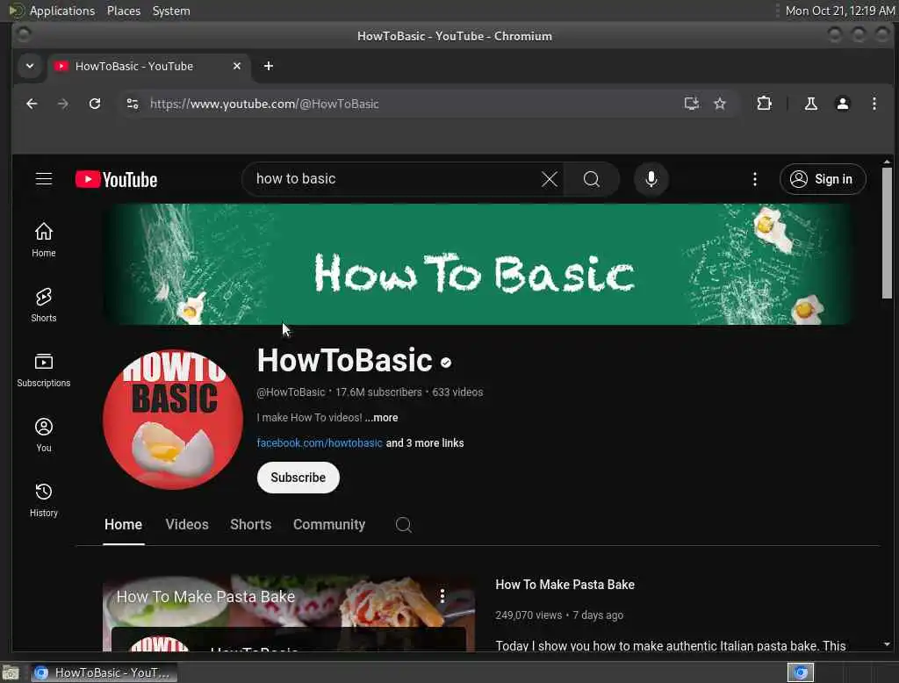
Task: Click the HowToBasic channel avatar
Action: 173,420
